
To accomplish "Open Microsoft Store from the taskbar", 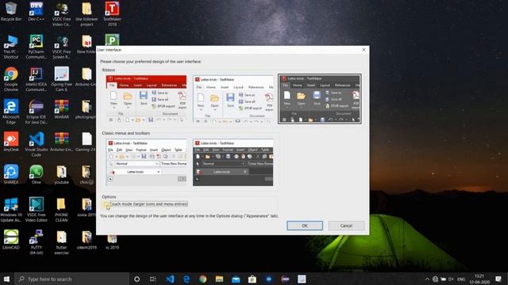I will tap(252, 279).
